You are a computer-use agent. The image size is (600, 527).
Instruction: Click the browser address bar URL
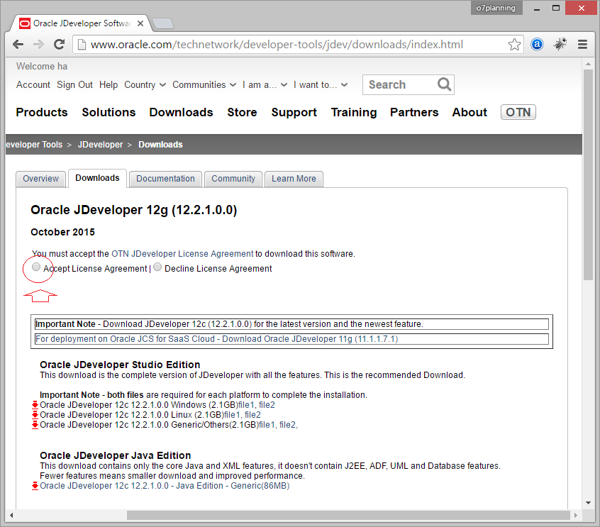tap(277, 45)
